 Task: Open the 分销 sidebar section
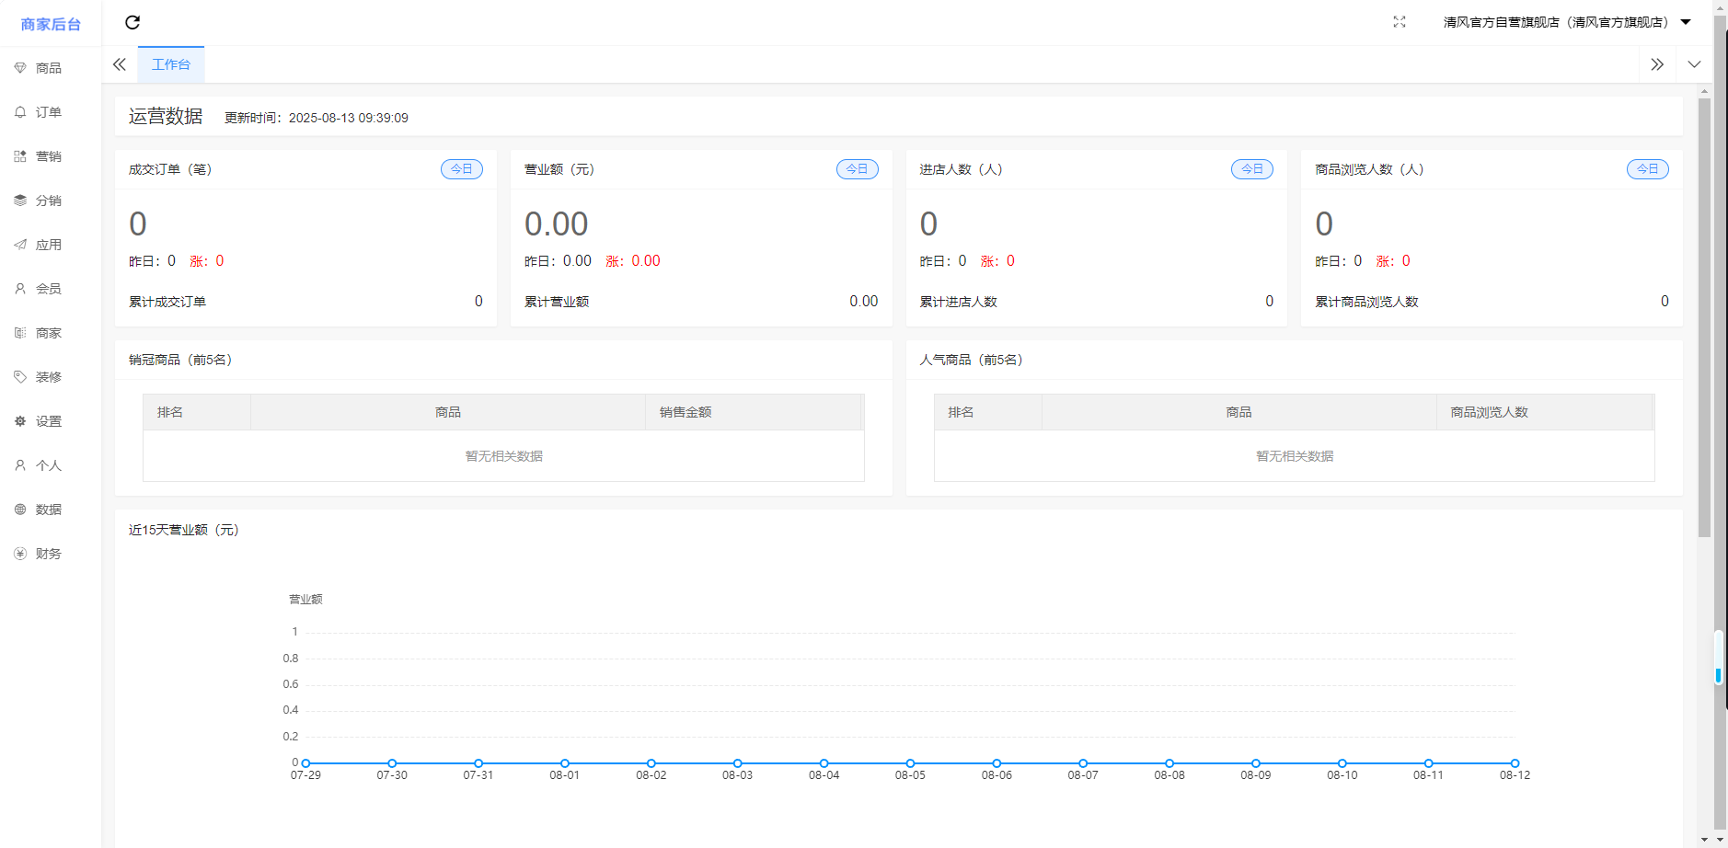pyautogui.click(x=48, y=201)
